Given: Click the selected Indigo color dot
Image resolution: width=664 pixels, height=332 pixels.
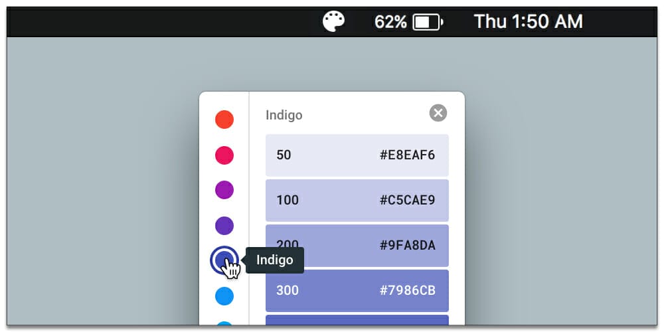Looking at the screenshot, I should click(224, 260).
